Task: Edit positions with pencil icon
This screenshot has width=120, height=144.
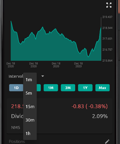Action: pyautogui.click(x=107, y=141)
